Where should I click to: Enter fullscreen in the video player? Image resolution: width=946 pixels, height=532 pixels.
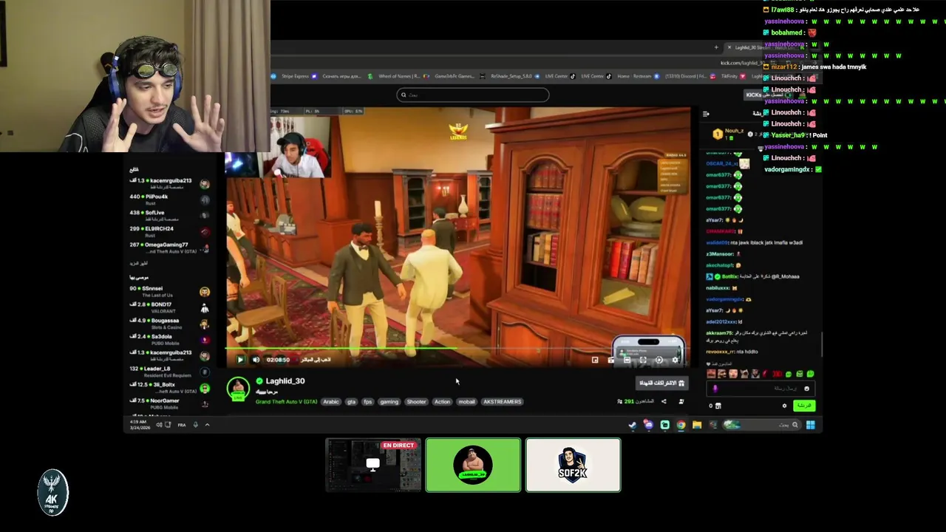643,360
